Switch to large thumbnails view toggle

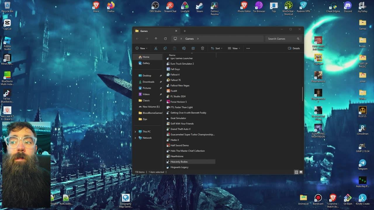tap(301, 172)
